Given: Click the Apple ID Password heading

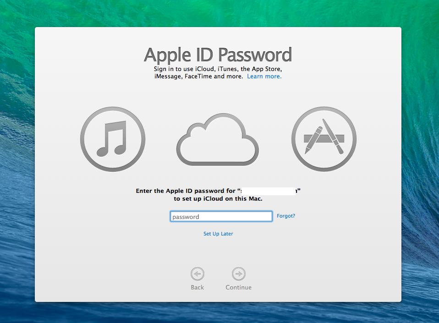Looking at the screenshot, I should [x=218, y=55].
